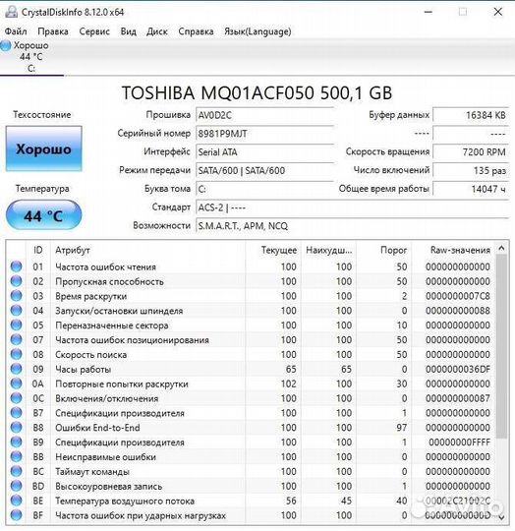Click the empty field showing ---- dashes
515x531 pixels.
point(471,134)
